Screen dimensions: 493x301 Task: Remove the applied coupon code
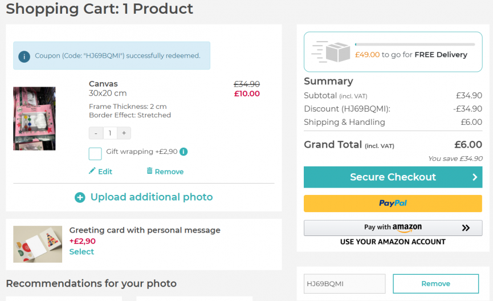click(x=435, y=283)
